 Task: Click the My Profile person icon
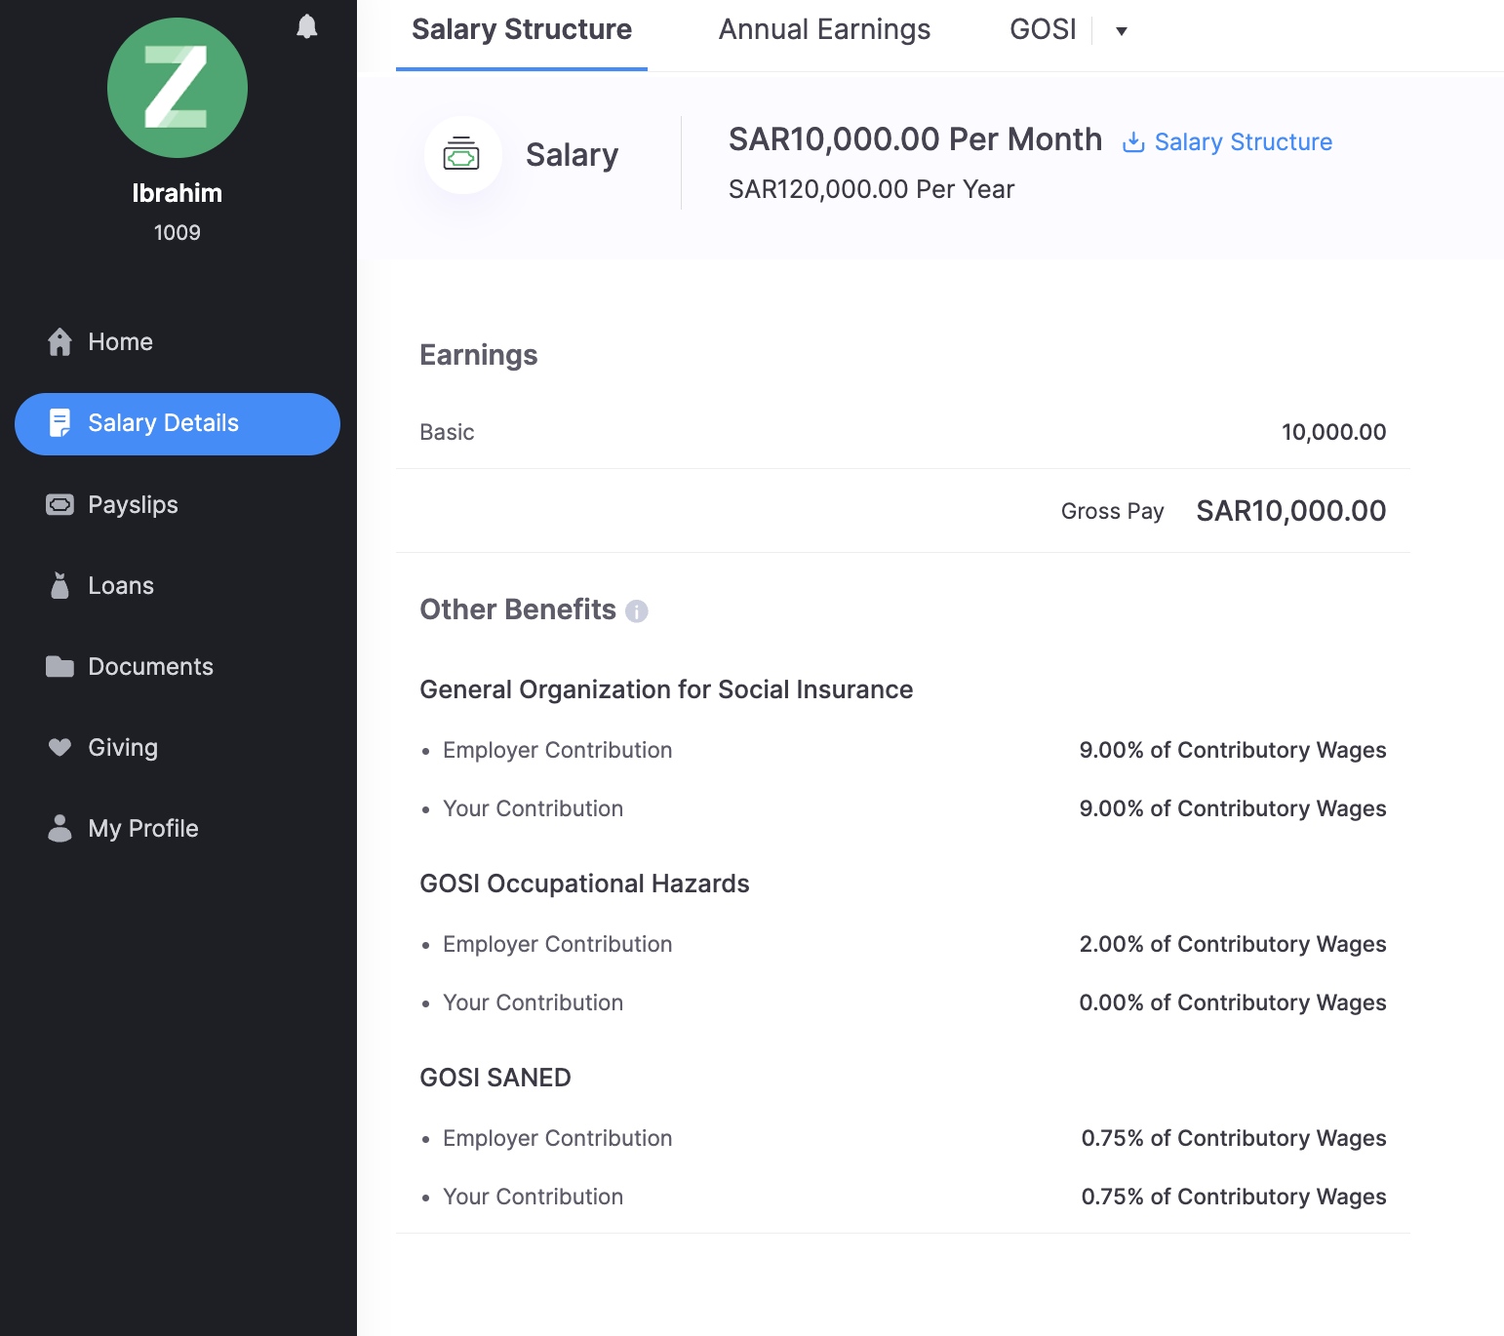59,829
